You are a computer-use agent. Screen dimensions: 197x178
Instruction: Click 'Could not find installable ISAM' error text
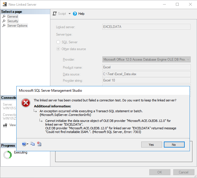tap(68, 132)
